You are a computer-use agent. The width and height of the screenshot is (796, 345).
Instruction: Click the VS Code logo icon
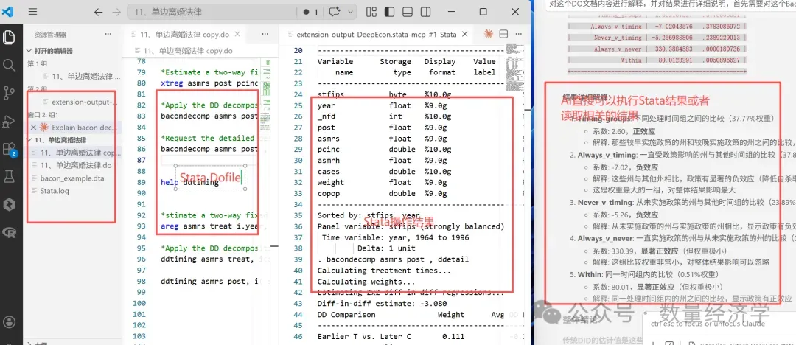[7, 12]
